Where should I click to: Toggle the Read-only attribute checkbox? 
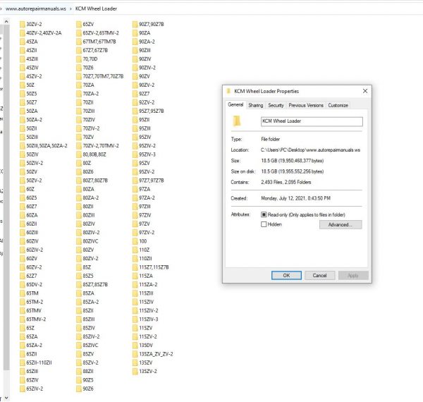pos(264,215)
